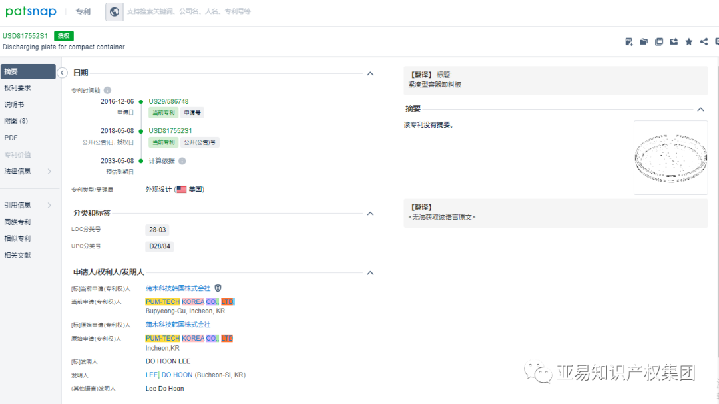This screenshot has height=404, width=719.
Task: Click the info icon beside 专利时间轴
Action: [107, 90]
